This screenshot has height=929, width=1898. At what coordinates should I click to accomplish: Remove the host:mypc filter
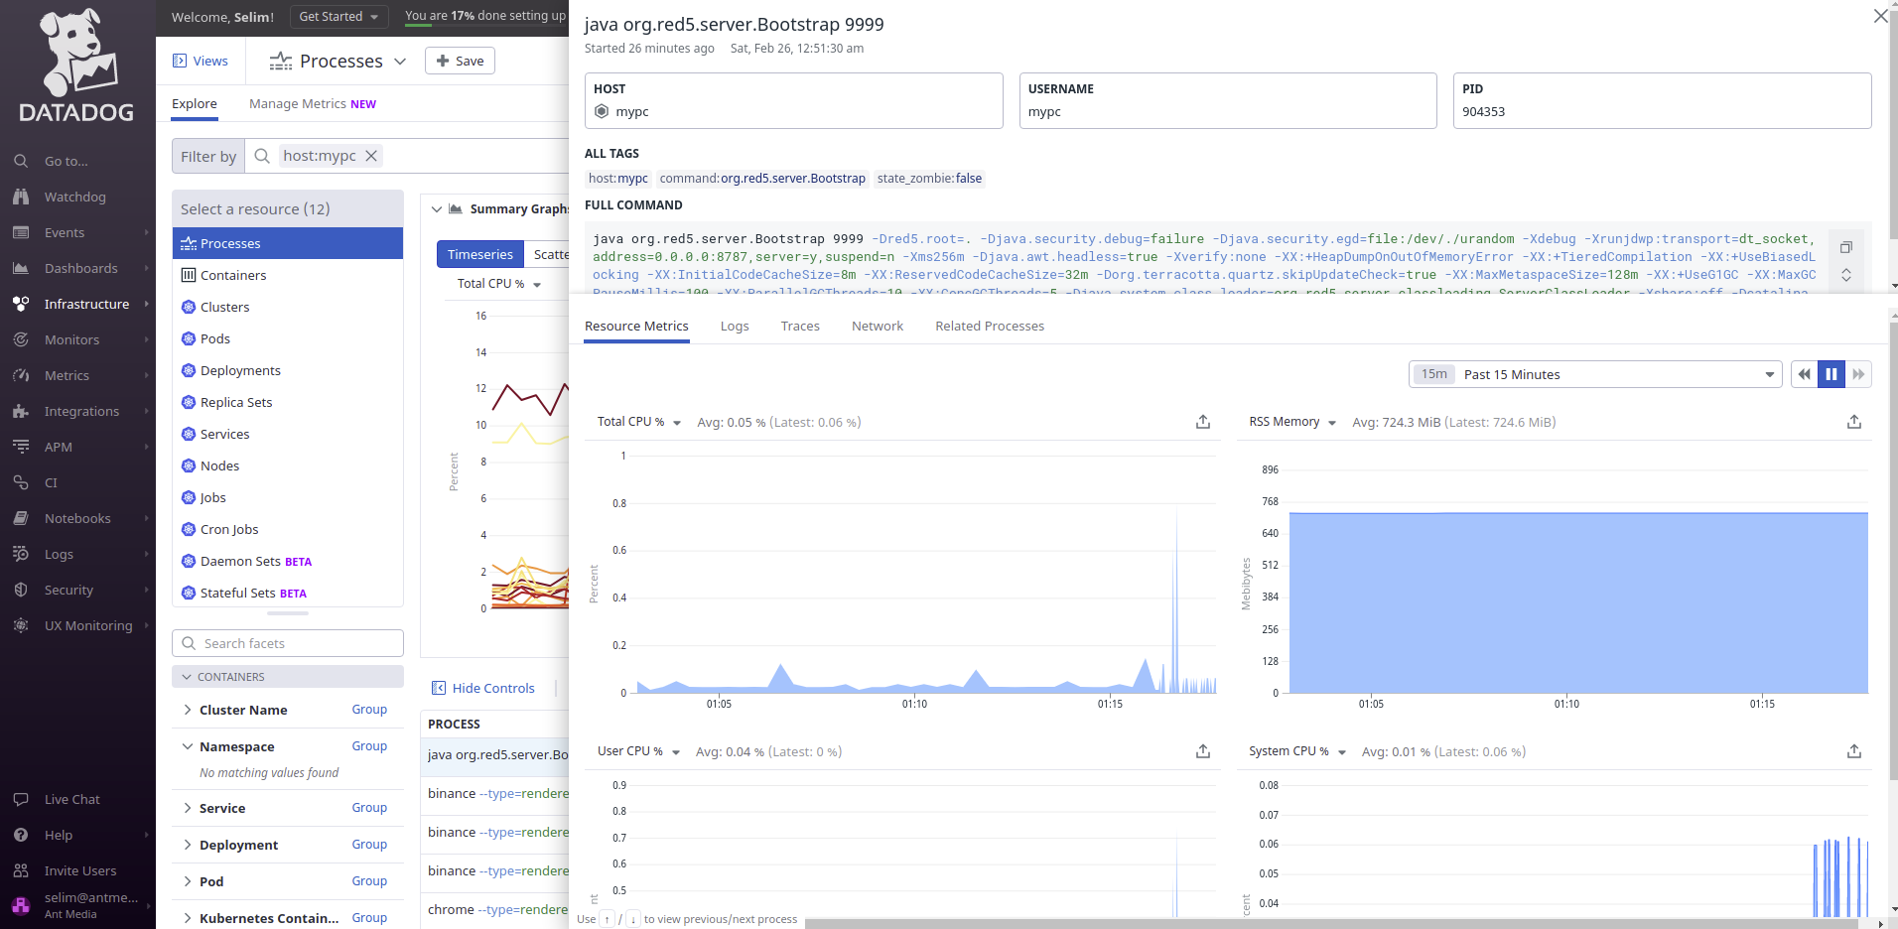click(x=371, y=156)
